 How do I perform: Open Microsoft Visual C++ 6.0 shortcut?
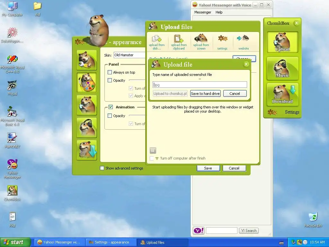tap(13, 64)
